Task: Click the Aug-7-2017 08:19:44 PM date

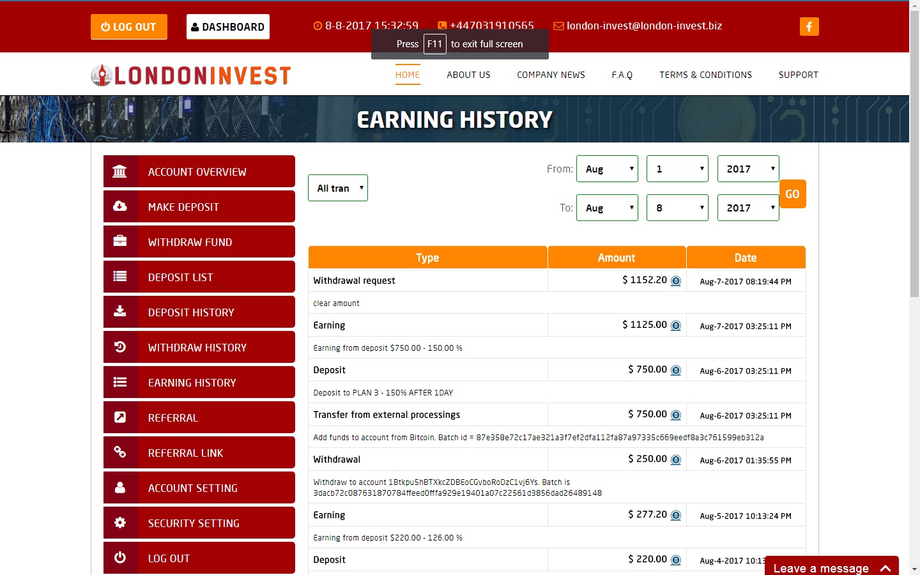Action: click(x=746, y=282)
